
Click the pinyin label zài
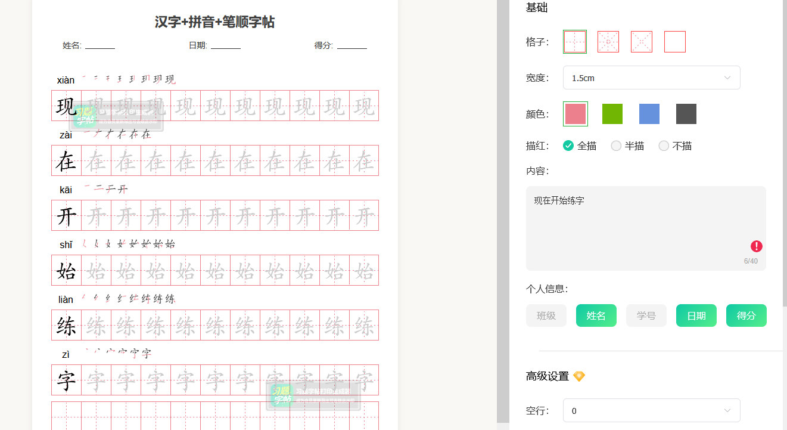66,135
